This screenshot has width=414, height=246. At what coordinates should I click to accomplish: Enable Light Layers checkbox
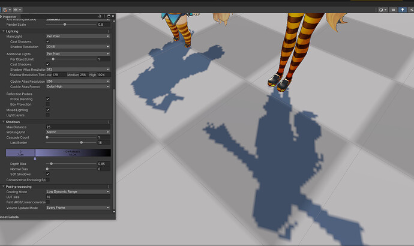[x=48, y=115]
